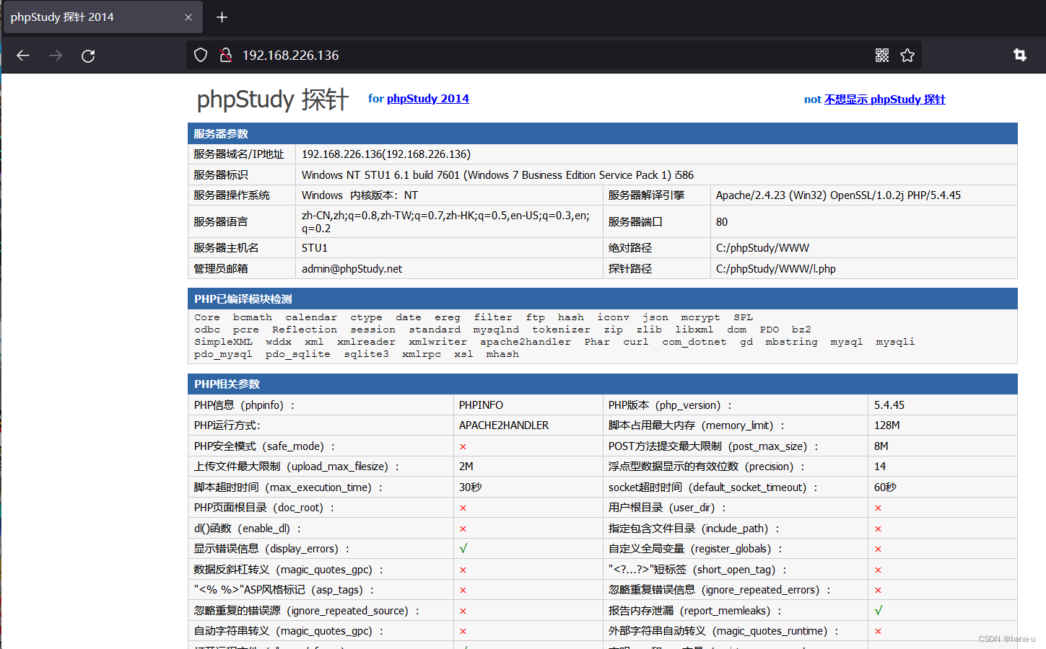Click the red cross for magic_quotes_runtime
The height and width of the screenshot is (649, 1046).
pos(878,632)
